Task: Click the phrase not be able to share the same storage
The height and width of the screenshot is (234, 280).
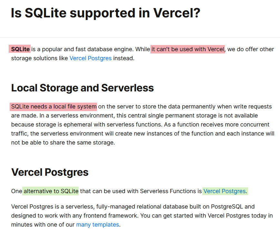Action: [63, 143]
